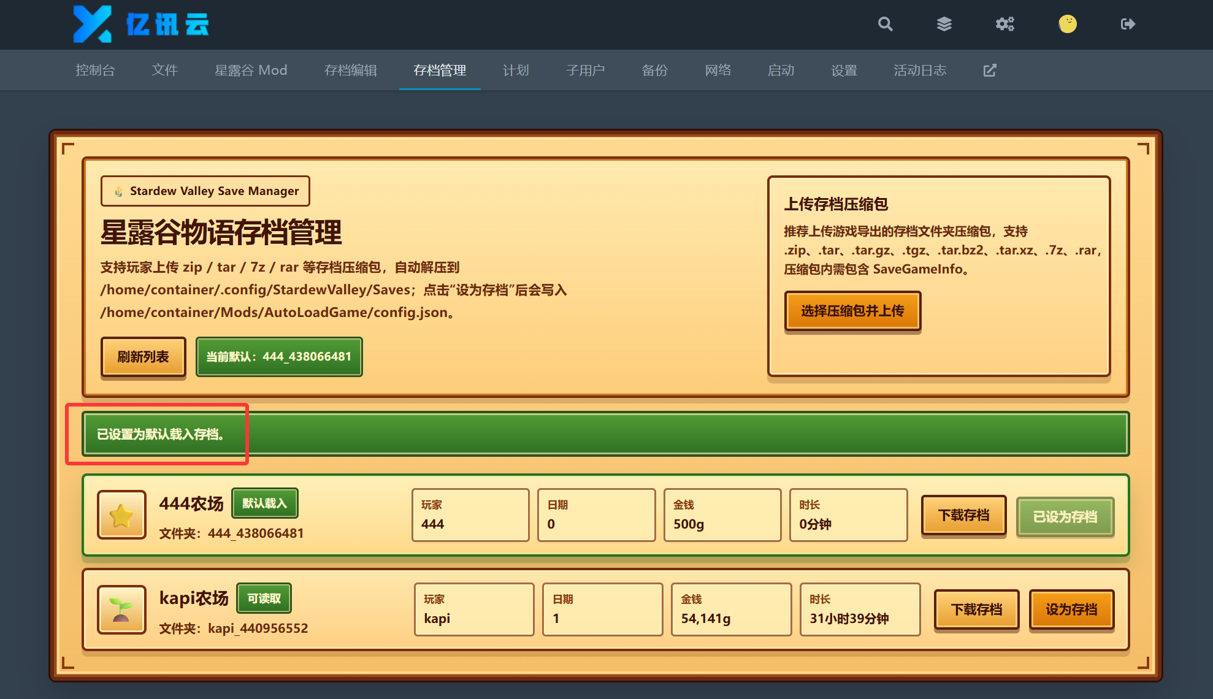Click 选择压缩包并上传 button
1213x699 pixels.
click(852, 311)
